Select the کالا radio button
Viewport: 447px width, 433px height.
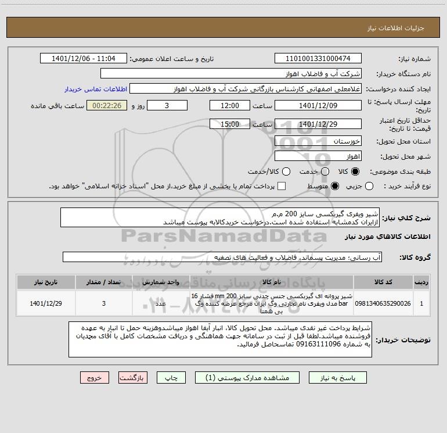(355, 171)
